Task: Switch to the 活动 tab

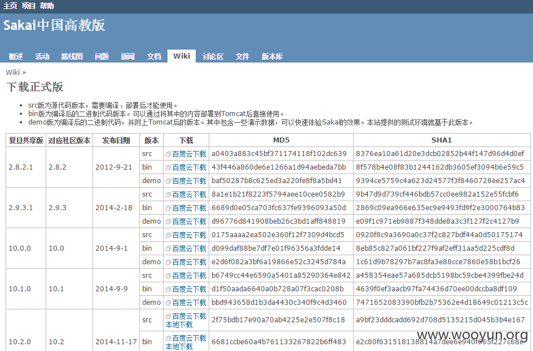Action: point(42,56)
